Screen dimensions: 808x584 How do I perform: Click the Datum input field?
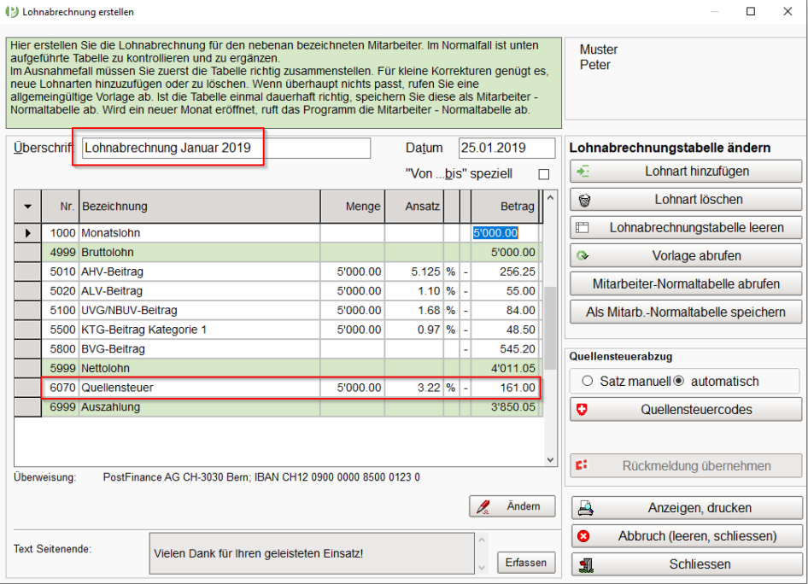pyautogui.click(x=507, y=148)
